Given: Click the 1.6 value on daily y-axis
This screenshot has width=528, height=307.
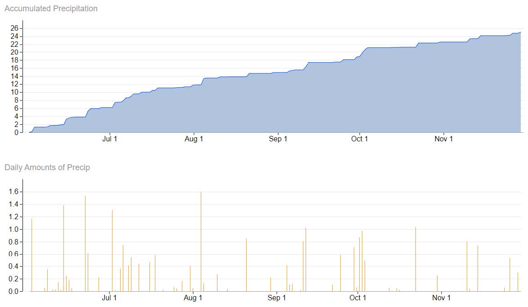Looking at the screenshot, I should coord(13,192).
